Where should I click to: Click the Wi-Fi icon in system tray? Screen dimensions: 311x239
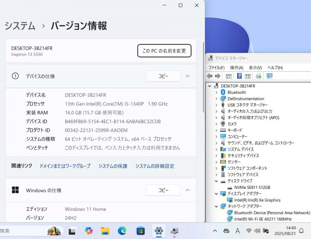click(248, 231)
